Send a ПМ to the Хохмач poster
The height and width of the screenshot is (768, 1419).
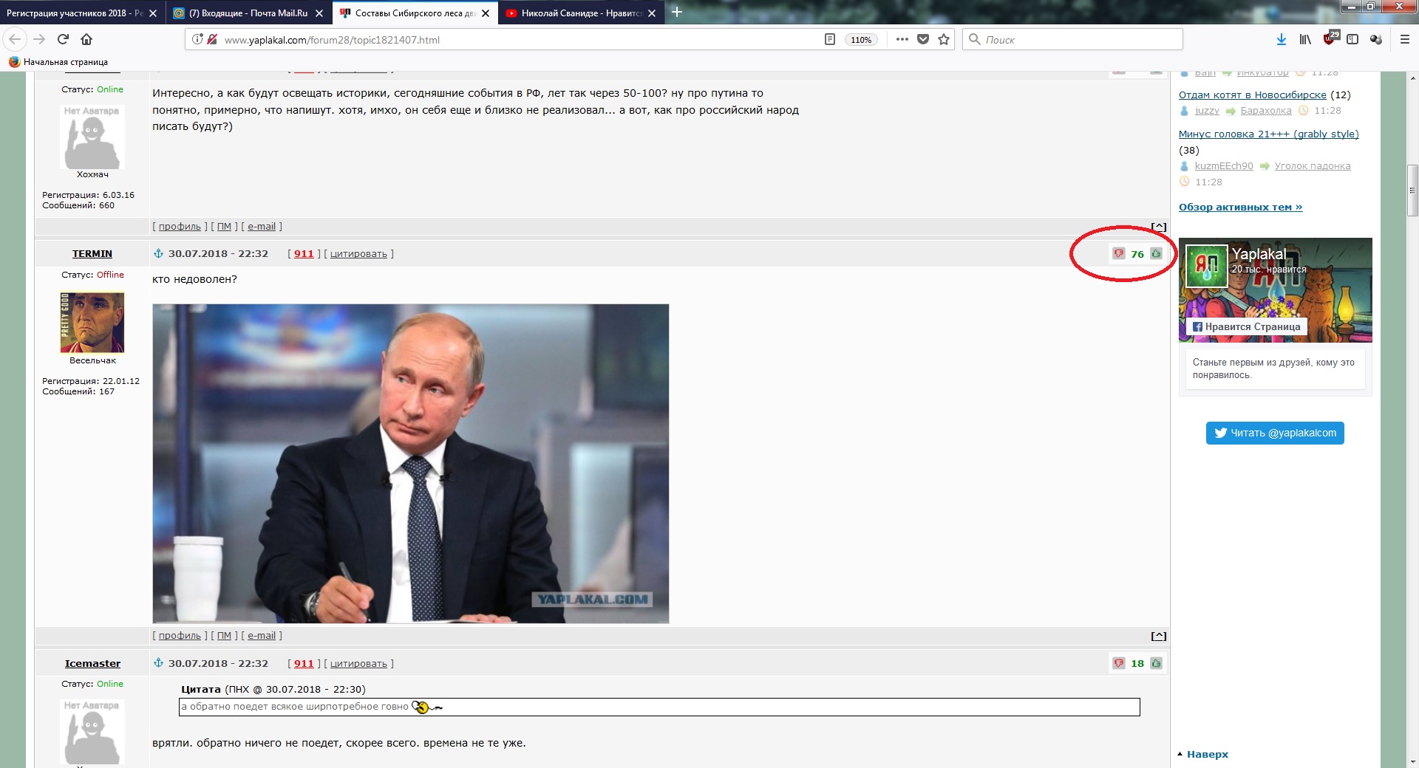coord(224,227)
